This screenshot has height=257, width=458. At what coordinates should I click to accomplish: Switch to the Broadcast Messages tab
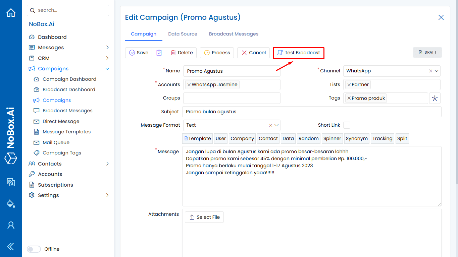point(234,34)
